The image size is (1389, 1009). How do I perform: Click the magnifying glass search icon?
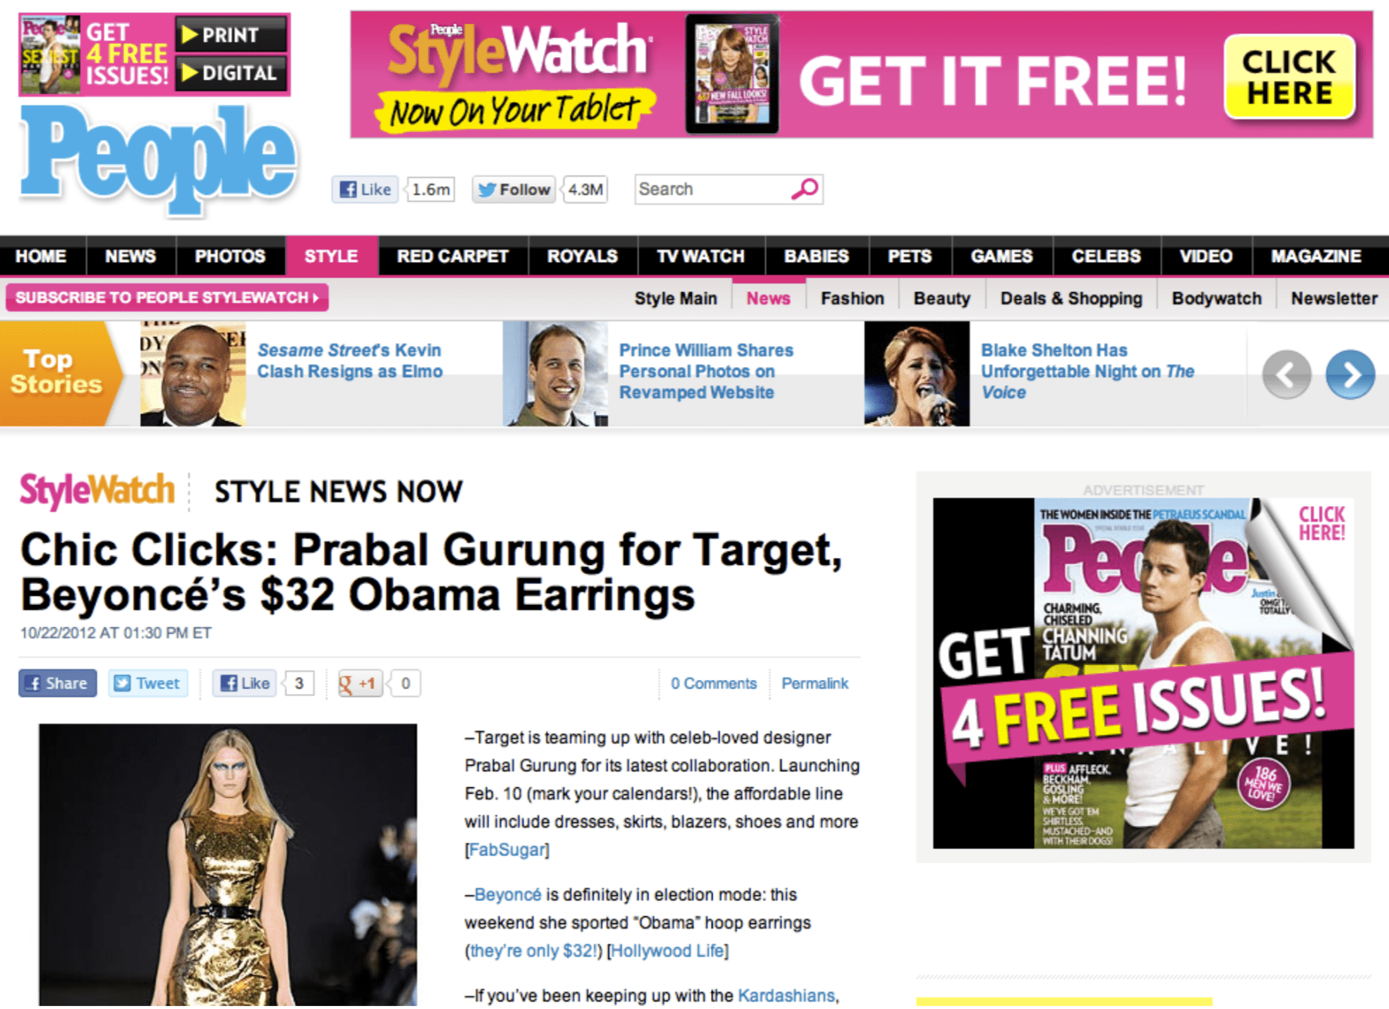point(804,189)
